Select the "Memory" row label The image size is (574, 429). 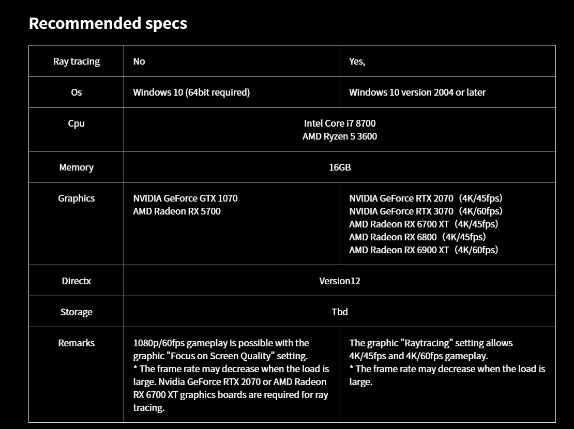pyautogui.click(x=77, y=167)
